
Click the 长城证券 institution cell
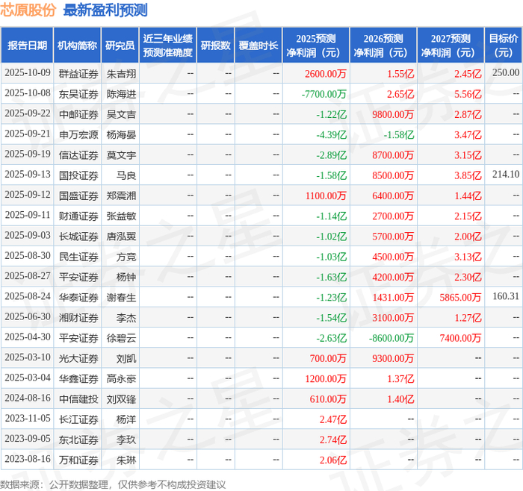78,237
